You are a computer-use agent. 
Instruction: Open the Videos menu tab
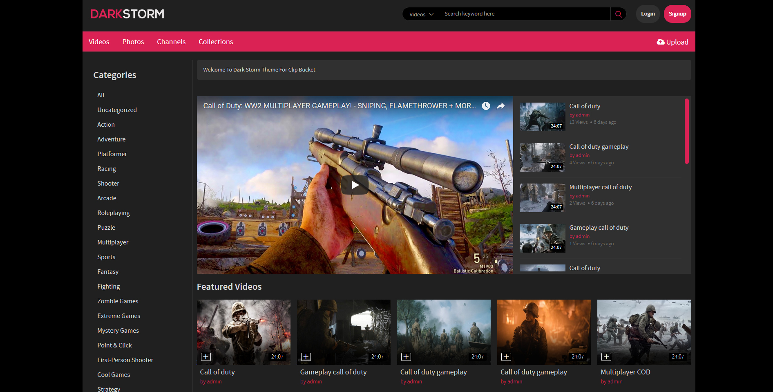[99, 42]
